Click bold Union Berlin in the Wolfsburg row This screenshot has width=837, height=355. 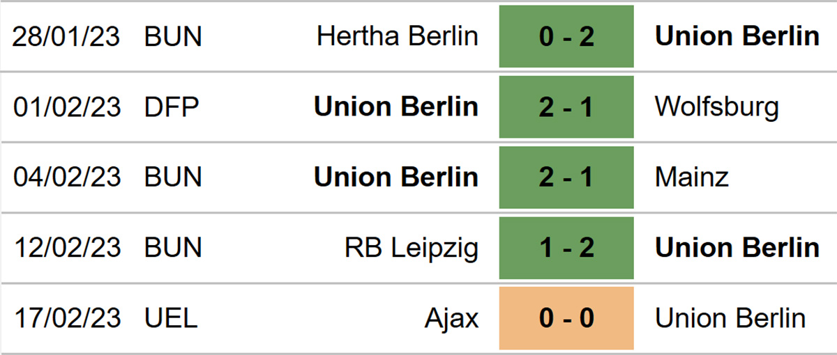[396, 106]
